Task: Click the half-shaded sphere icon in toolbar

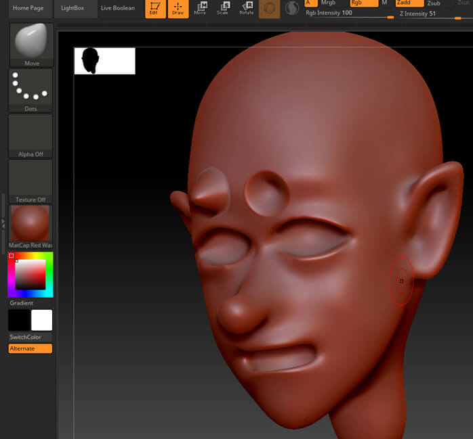Action: pyautogui.click(x=292, y=9)
